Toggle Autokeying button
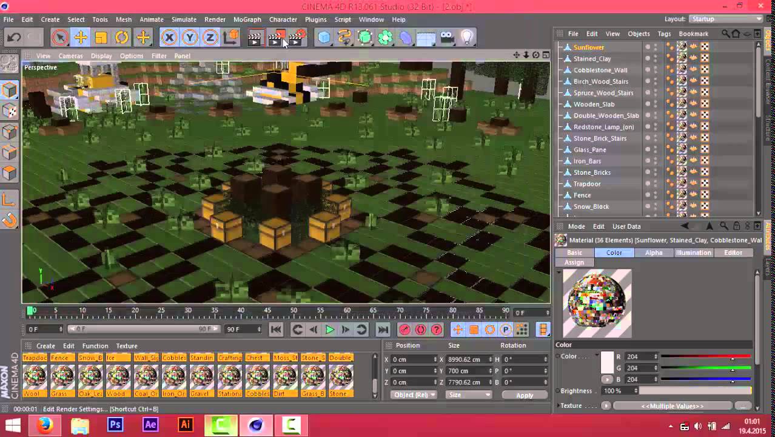 (420, 330)
